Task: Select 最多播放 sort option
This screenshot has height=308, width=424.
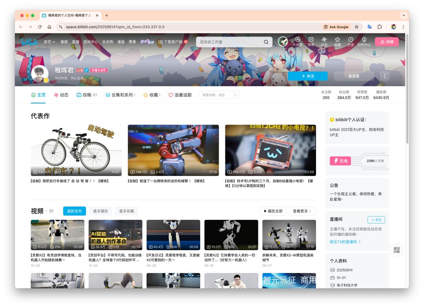Action: click(x=101, y=211)
